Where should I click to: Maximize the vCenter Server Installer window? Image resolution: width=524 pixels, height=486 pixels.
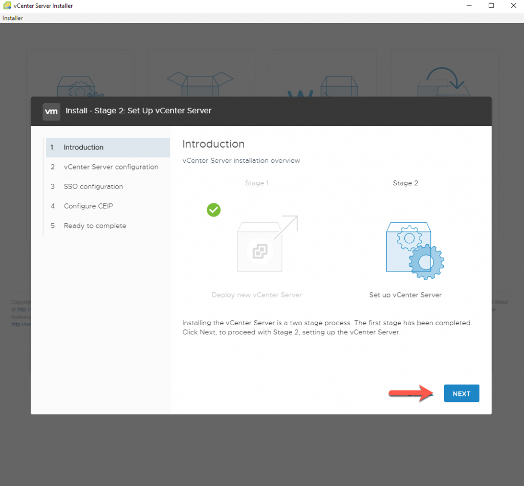[x=491, y=6]
